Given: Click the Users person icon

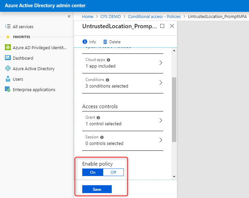Looking at the screenshot, I should pyautogui.click(x=8, y=79).
